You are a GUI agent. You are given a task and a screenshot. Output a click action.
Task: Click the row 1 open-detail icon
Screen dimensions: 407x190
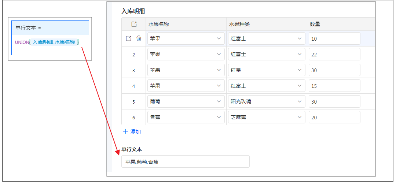point(128,38)
